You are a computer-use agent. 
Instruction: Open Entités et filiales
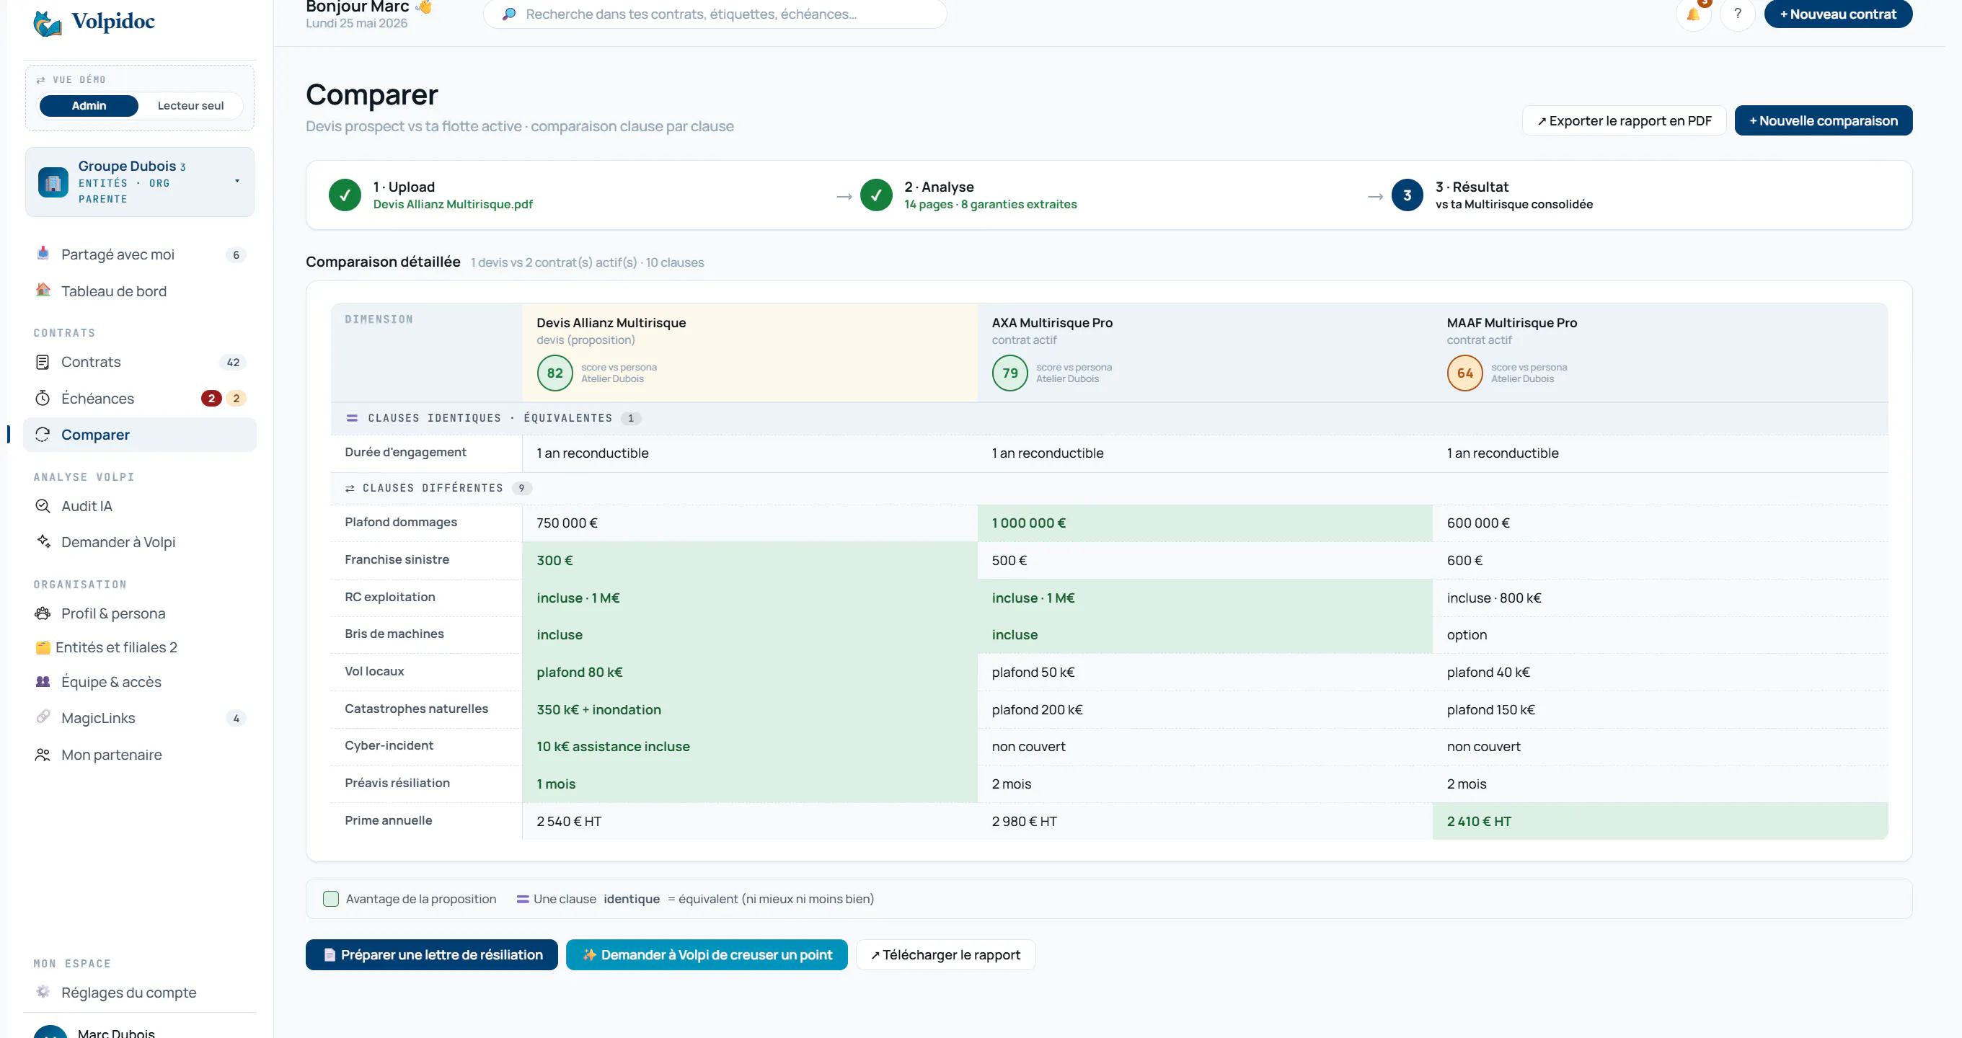pyautogui.click(x=140, y=647)
